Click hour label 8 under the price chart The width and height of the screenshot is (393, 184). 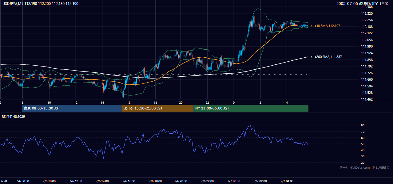click(x=22, y=102)
